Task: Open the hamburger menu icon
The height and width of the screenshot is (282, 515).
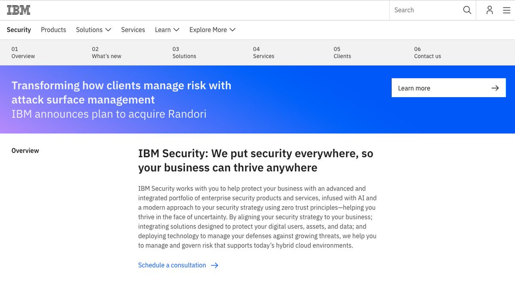Action: pos(506,10)
